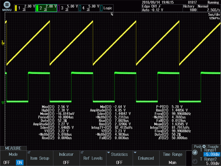Open the Logic channel tab

point(107,8)
